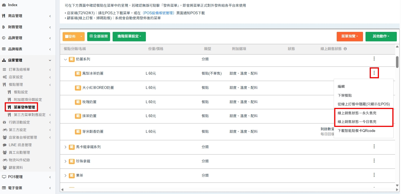Select 編輯 from the context menu

[341, 87]
